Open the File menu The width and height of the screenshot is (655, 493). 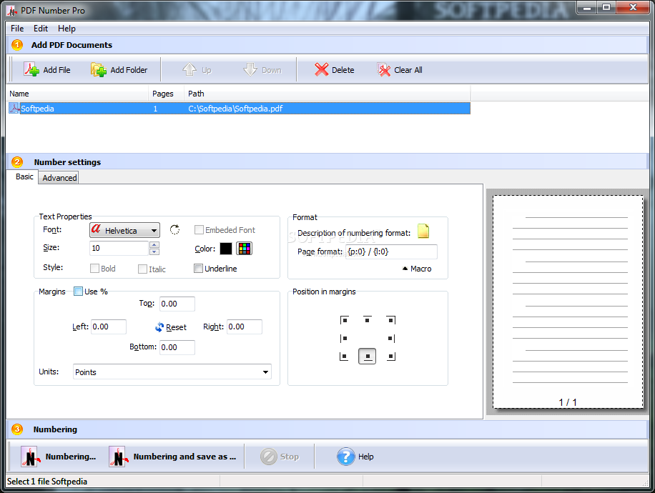coord(17,29)
